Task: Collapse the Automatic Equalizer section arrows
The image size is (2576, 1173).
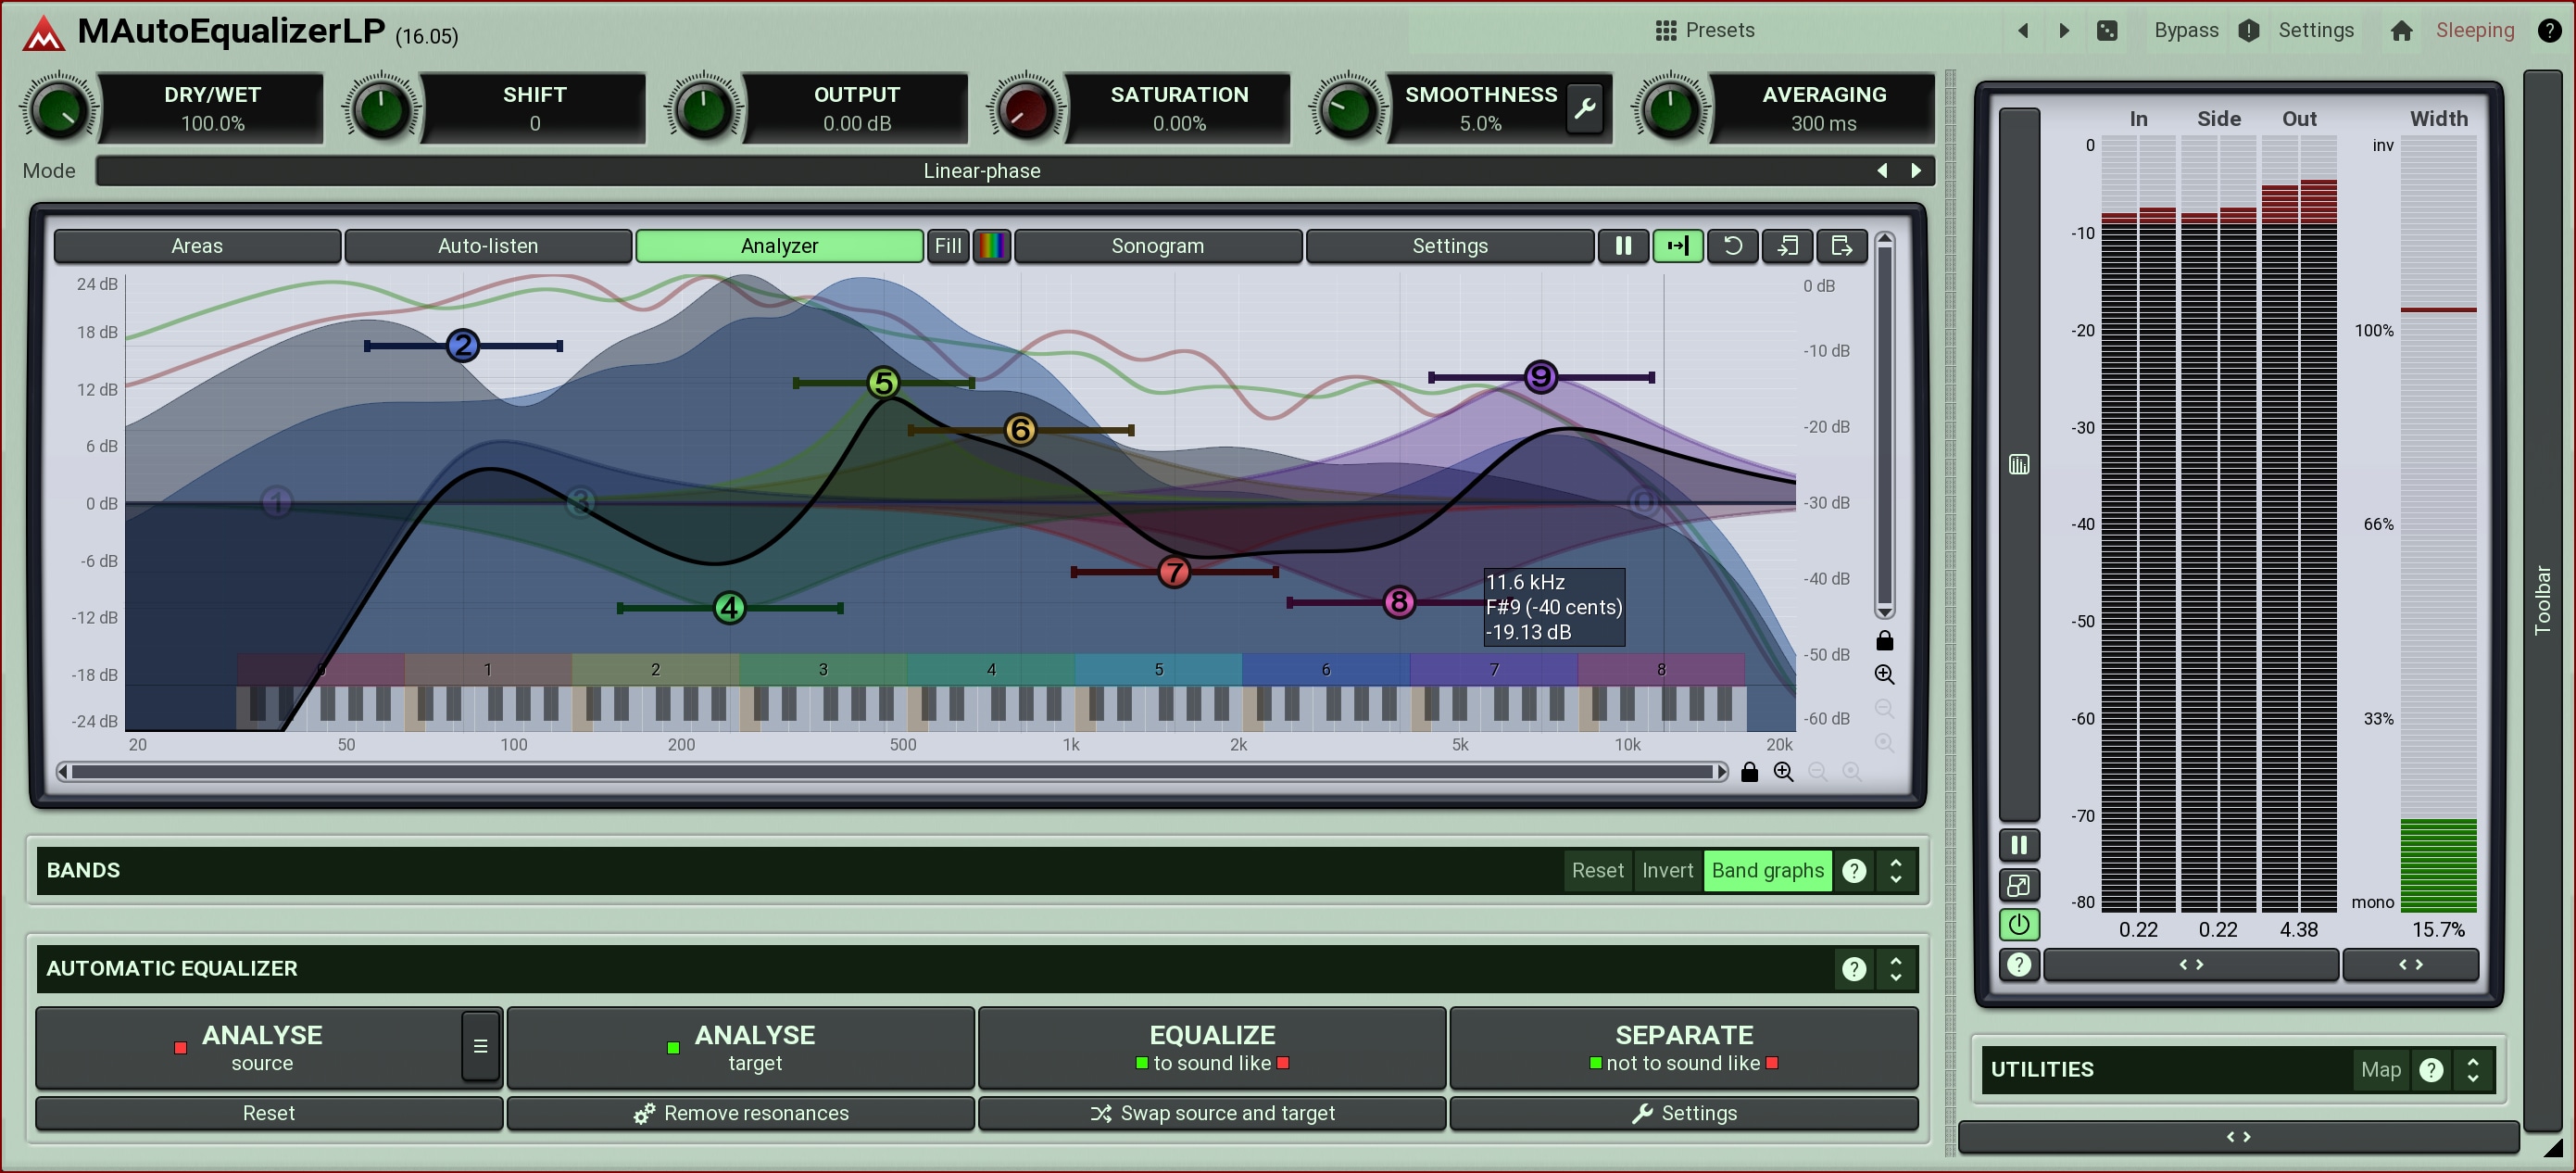Action: point(1896,969)
